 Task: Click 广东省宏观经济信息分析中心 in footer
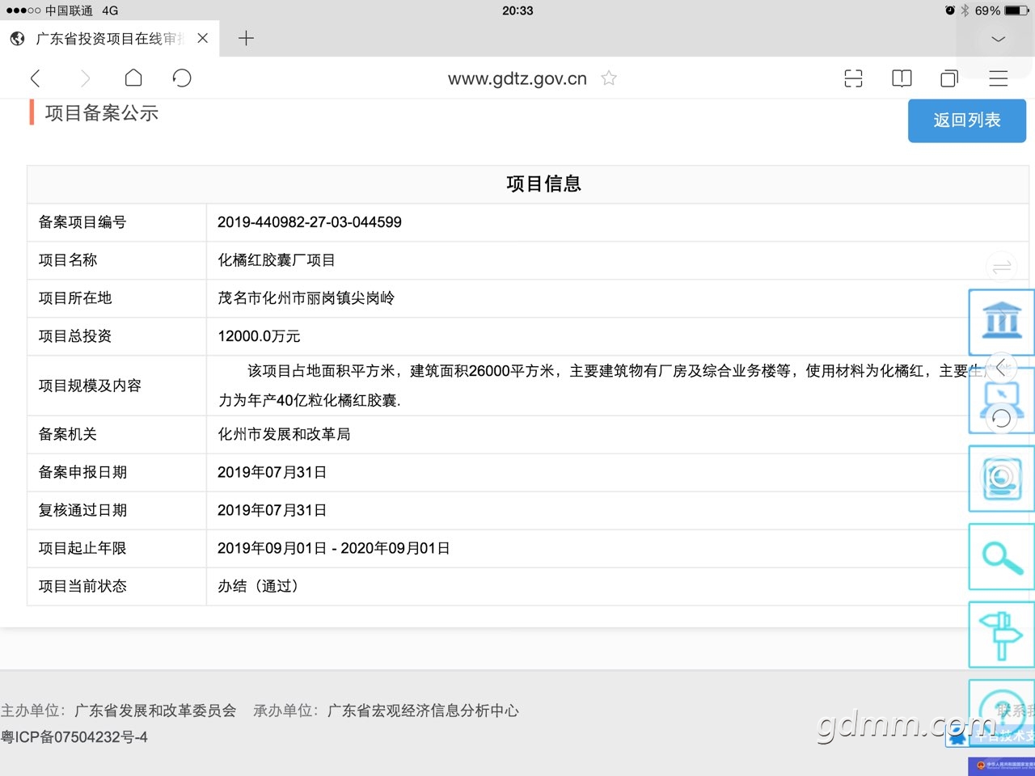(x=423, y=711)
